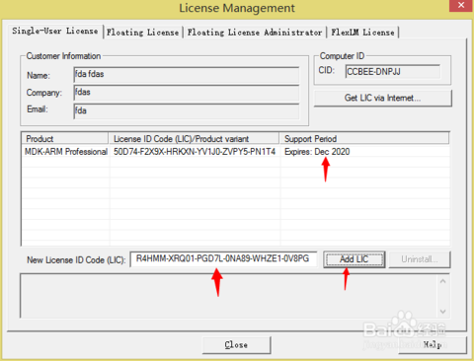The width and height of the screenshot is (474, 361).
Task: Close the dialog with Close button
Action: (236, 345)
